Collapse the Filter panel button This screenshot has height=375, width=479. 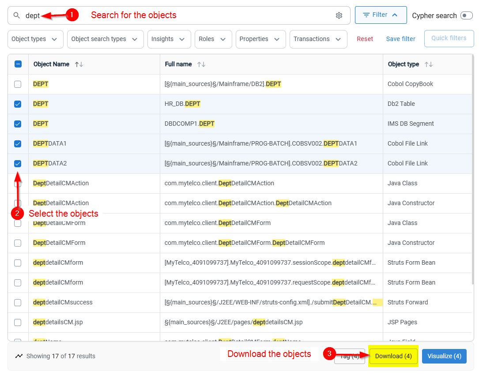coord(381,15)
